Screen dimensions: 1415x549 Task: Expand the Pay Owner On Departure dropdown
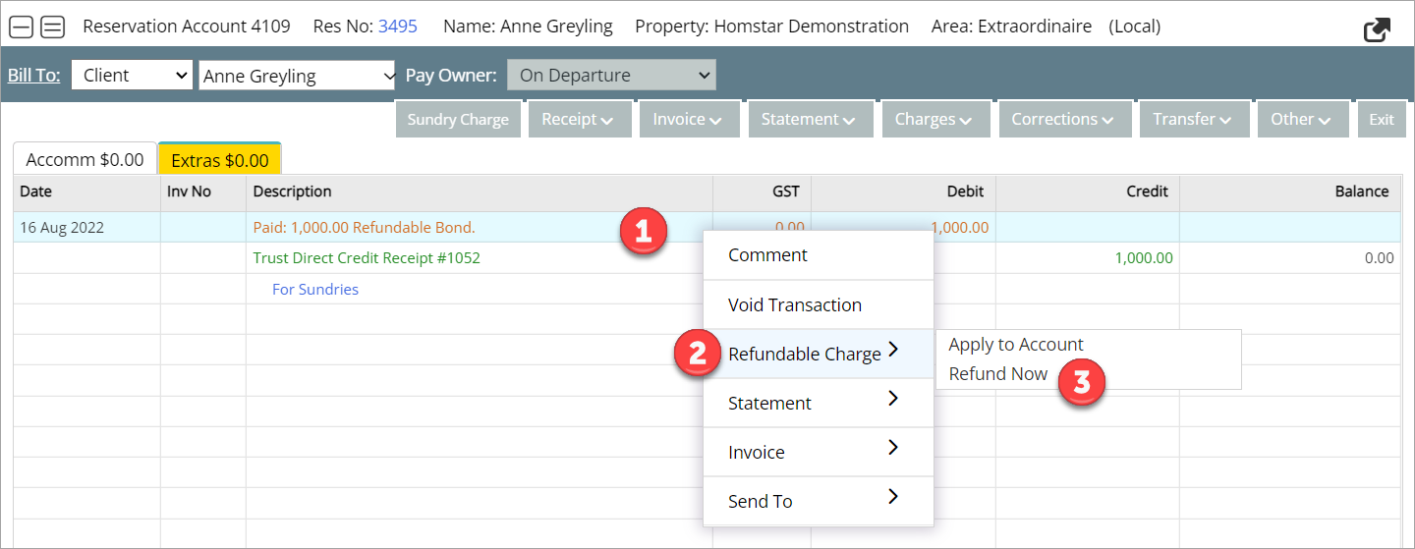coord(611,76)
